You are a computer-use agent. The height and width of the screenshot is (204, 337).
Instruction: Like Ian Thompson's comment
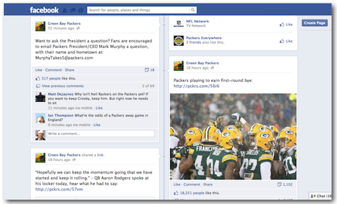pyautogui.click(x=97, y=125)
